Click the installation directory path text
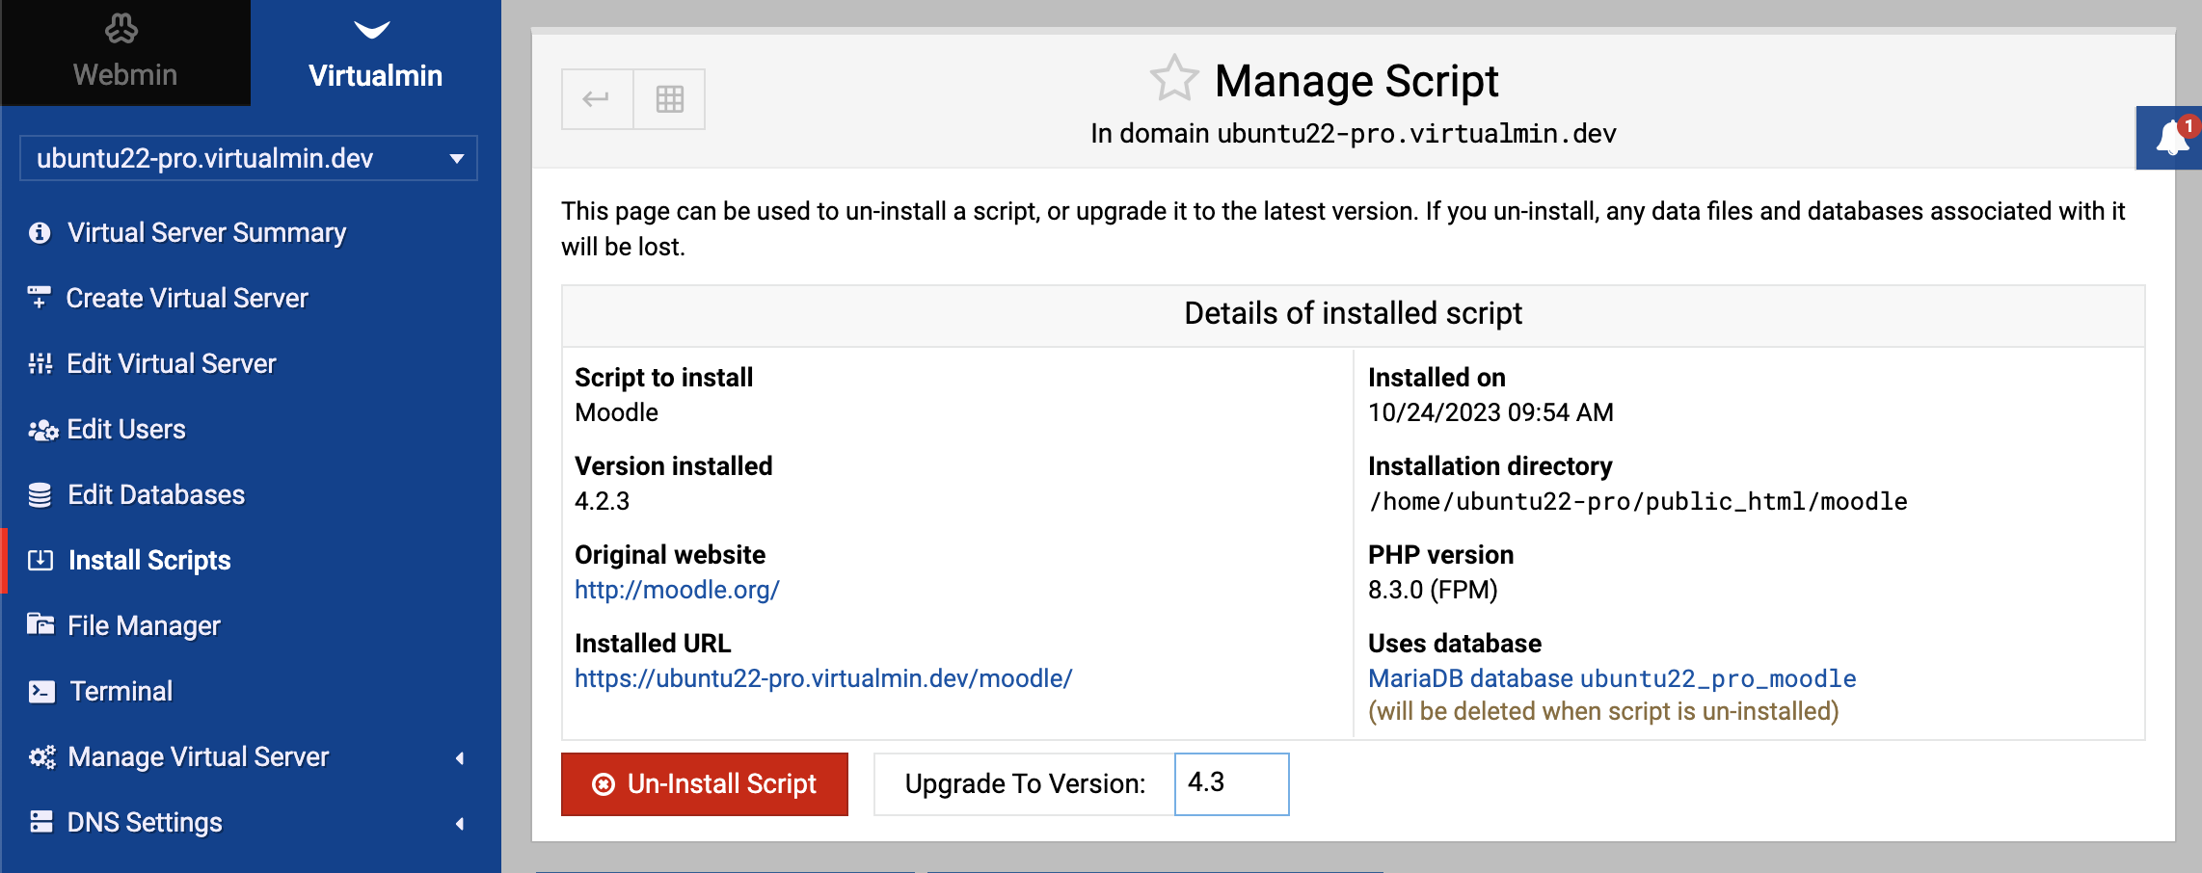The image size is (2202, 873). click(x=1638, y=501)
